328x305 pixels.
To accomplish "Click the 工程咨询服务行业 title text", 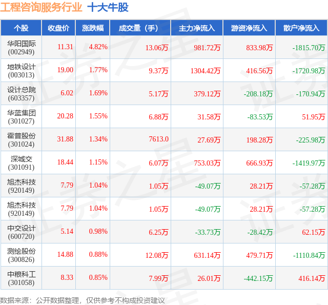I will click(41, 8).
